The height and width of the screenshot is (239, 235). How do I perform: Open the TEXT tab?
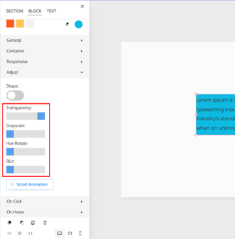52,11
